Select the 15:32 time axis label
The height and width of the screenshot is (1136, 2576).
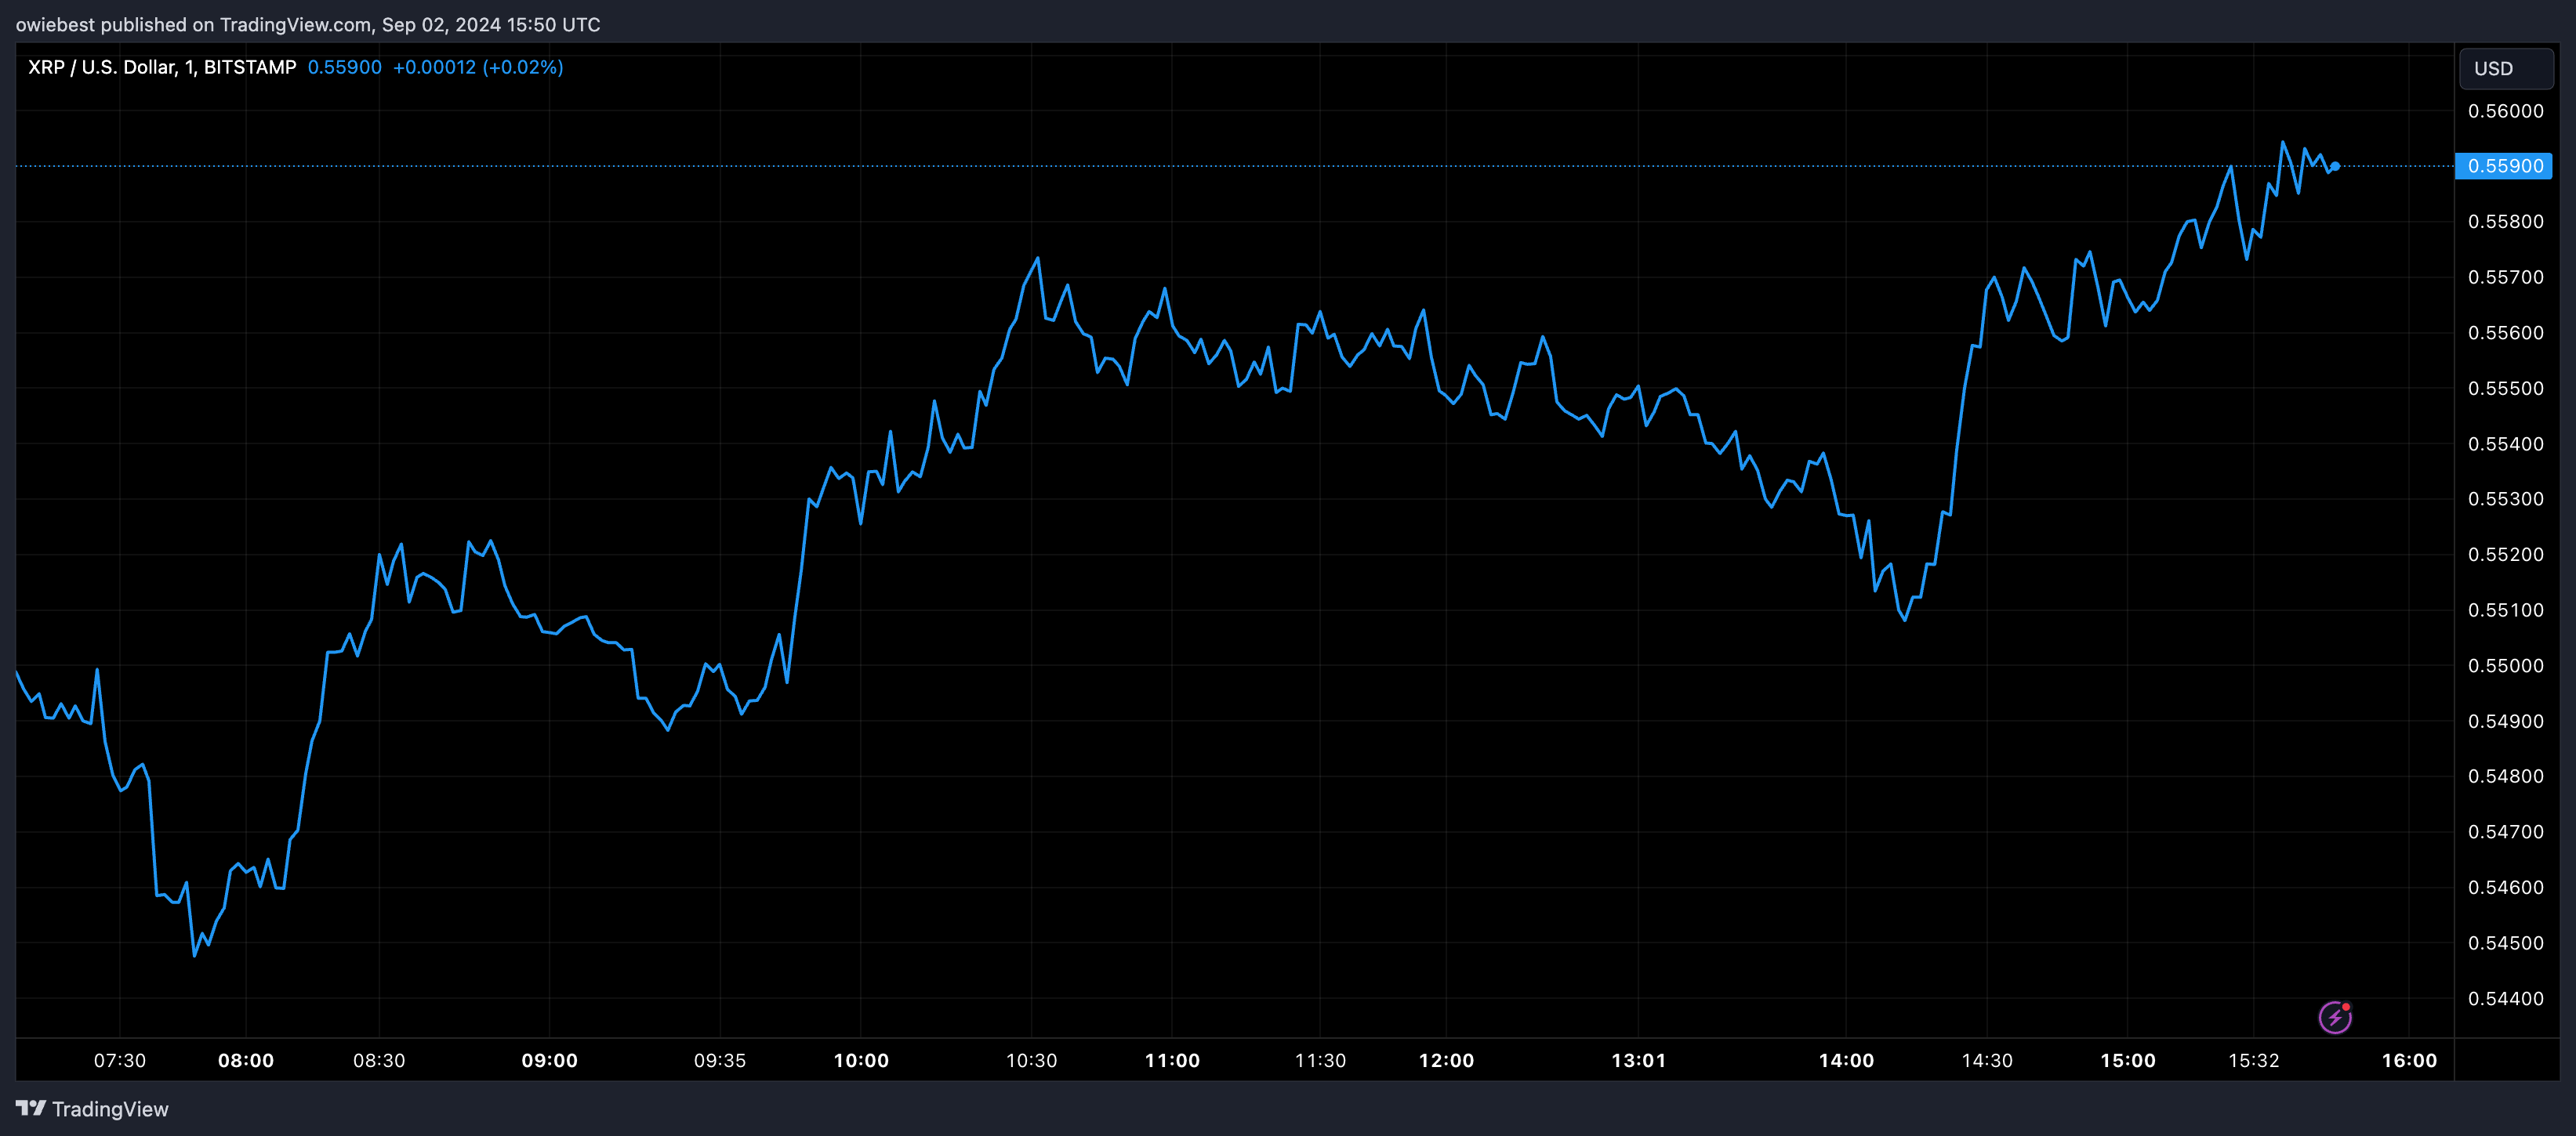[2253, 1060]
